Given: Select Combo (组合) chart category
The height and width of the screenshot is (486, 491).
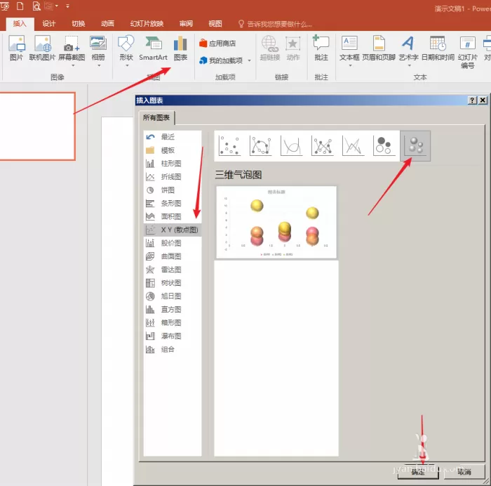Looking at the screenshot, I should 173,349.
